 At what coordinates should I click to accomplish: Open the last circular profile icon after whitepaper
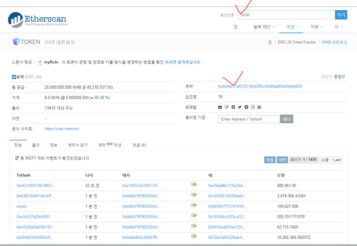259,107
